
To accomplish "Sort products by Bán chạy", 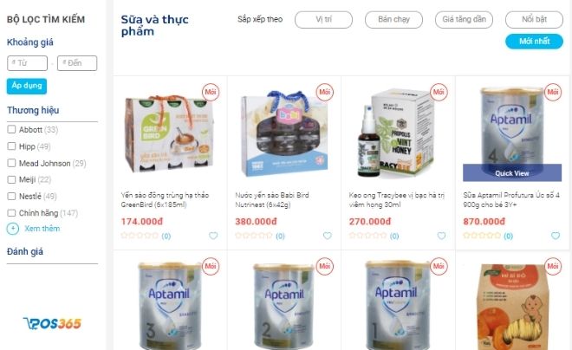I will (393, 20).
